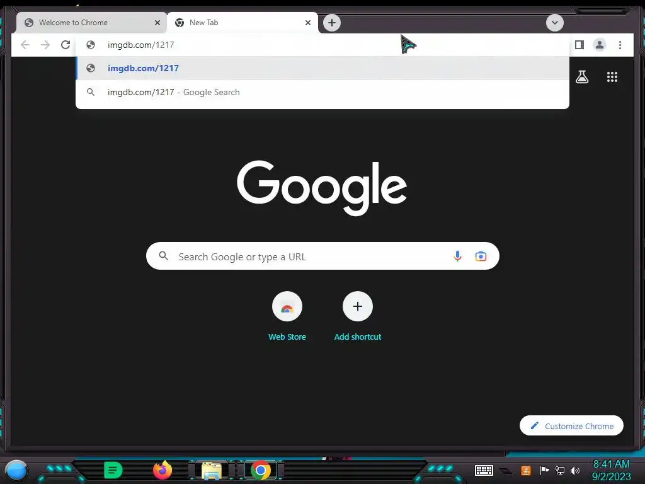Open File Explorer from the taskbar

tap(212, 470)
